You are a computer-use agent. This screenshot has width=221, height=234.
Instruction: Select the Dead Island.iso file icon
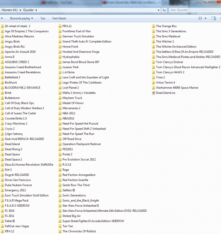(x=153, y=93)
